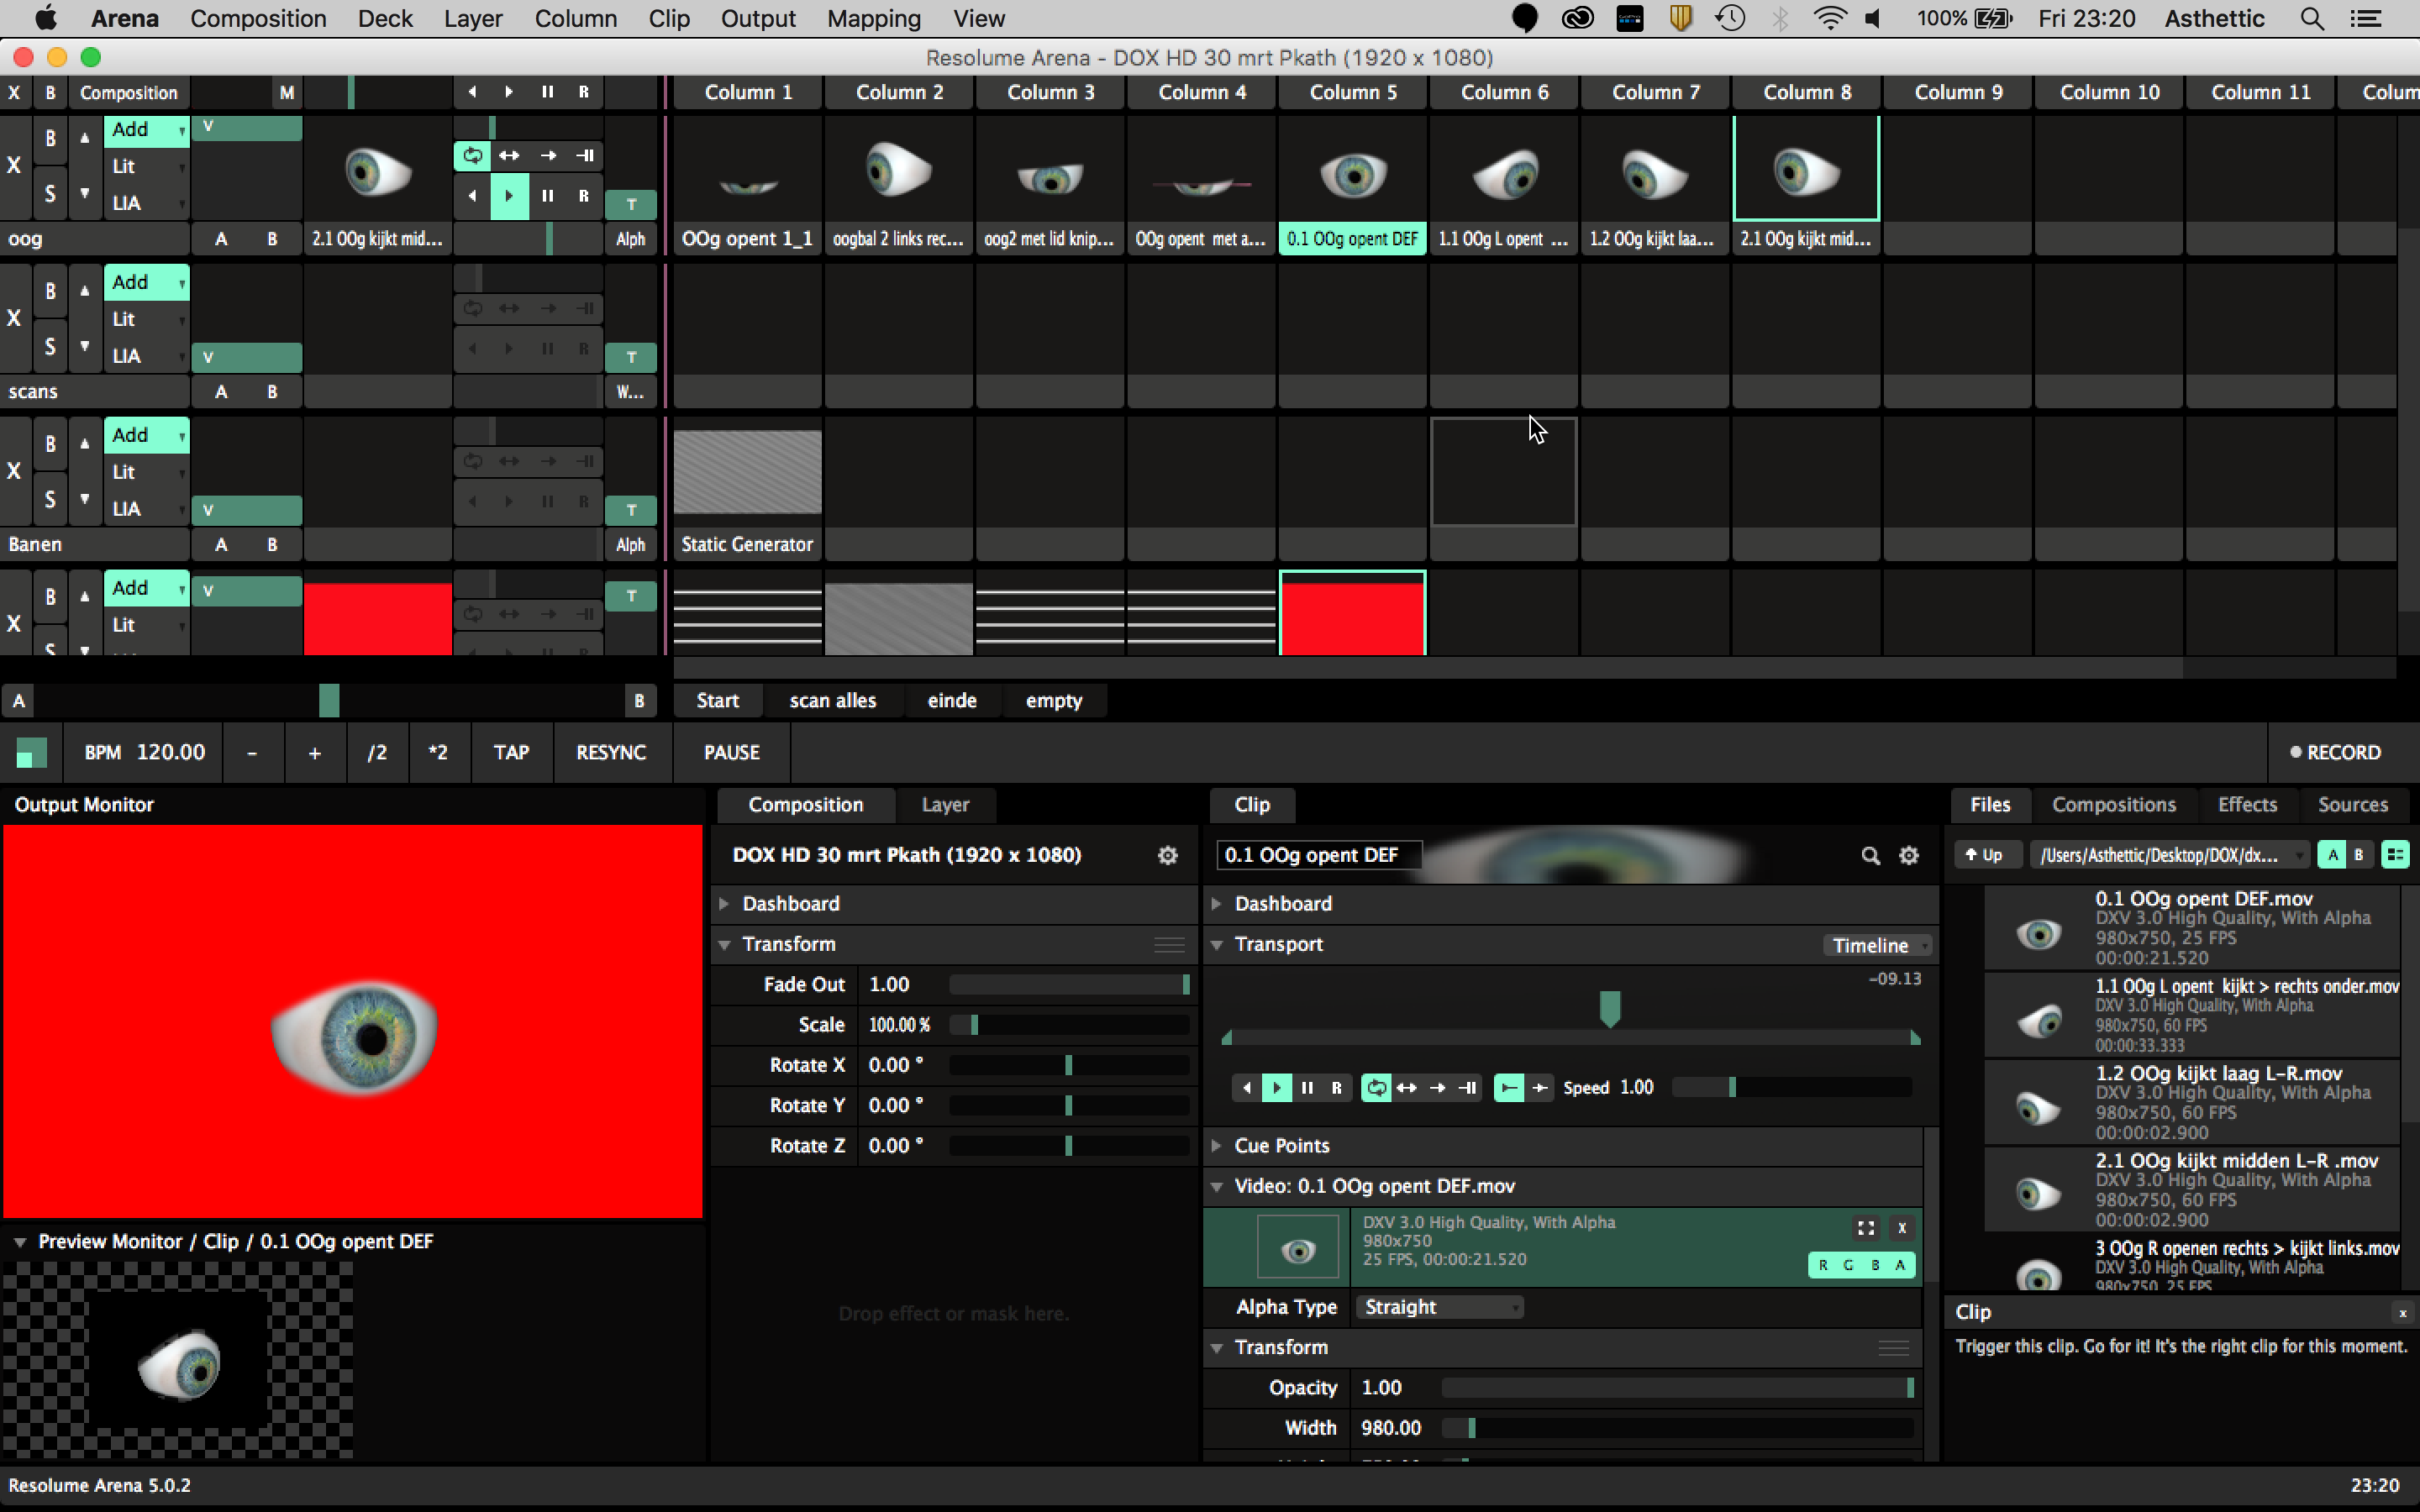This screenshot has height=1512, width=2420.
Task: Click the clip panel search magnifier icon
Action: click(x=1870, y=855)
